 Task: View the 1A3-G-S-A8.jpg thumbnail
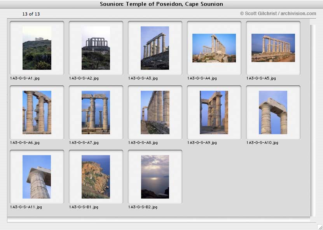coord(155,112)
